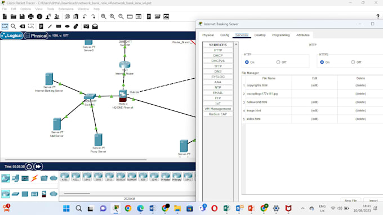Select the Place Note tool
The image size is (383, 215).
point(41,26)
